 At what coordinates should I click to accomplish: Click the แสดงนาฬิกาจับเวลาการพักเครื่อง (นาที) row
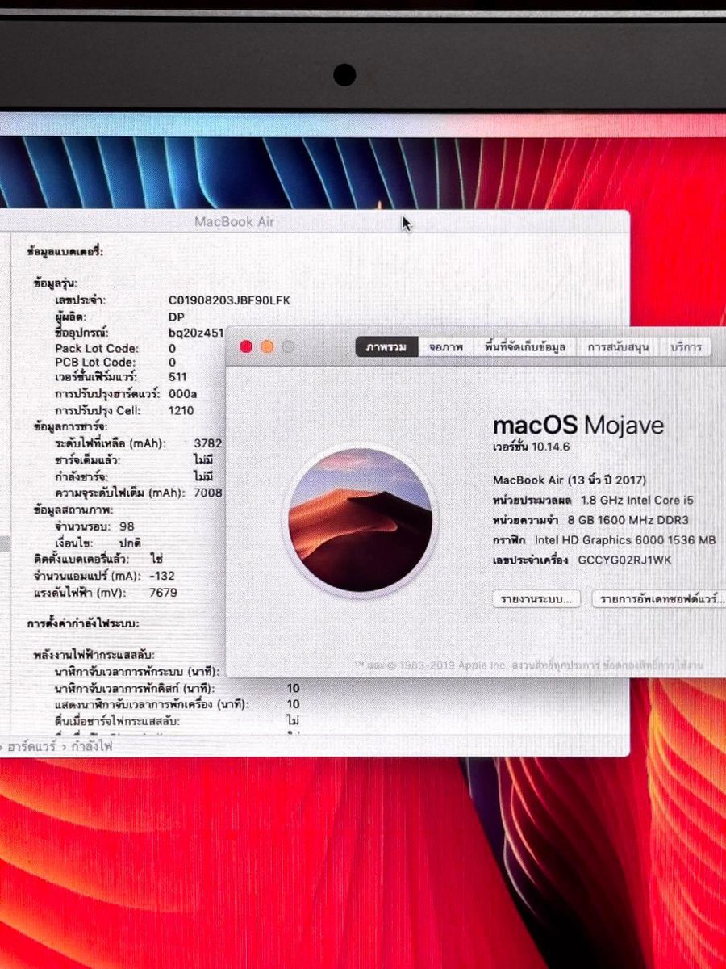click(177, 704)
